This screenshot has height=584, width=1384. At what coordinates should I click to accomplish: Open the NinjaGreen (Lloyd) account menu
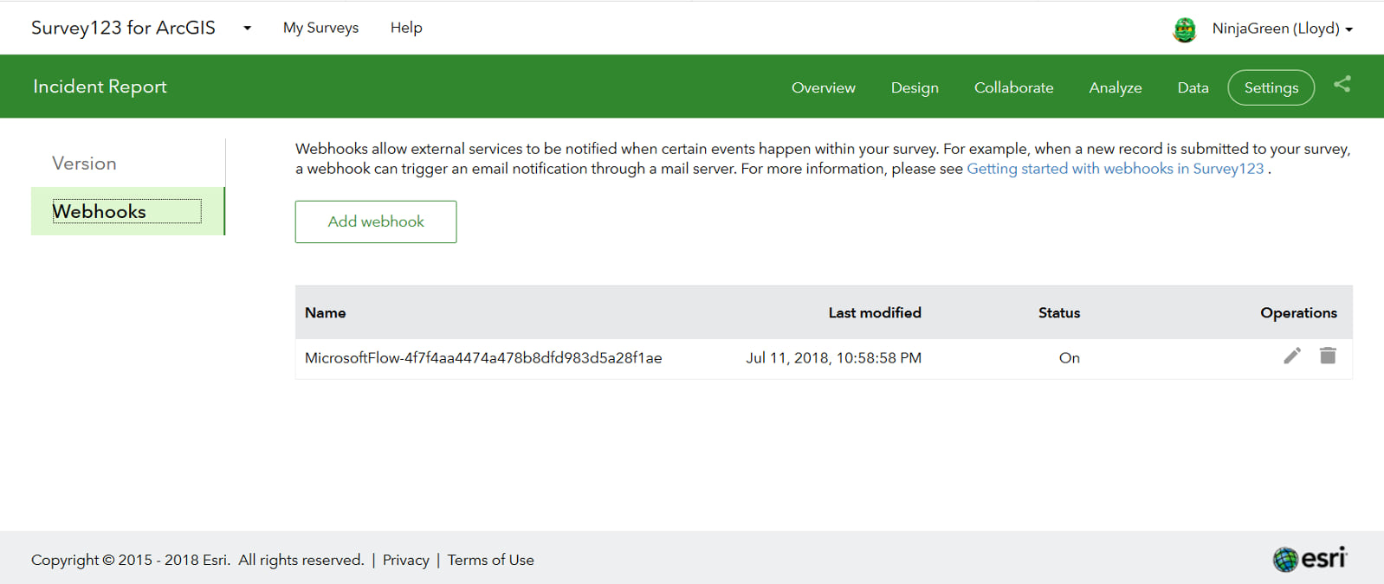click(x=1282, y=29)
